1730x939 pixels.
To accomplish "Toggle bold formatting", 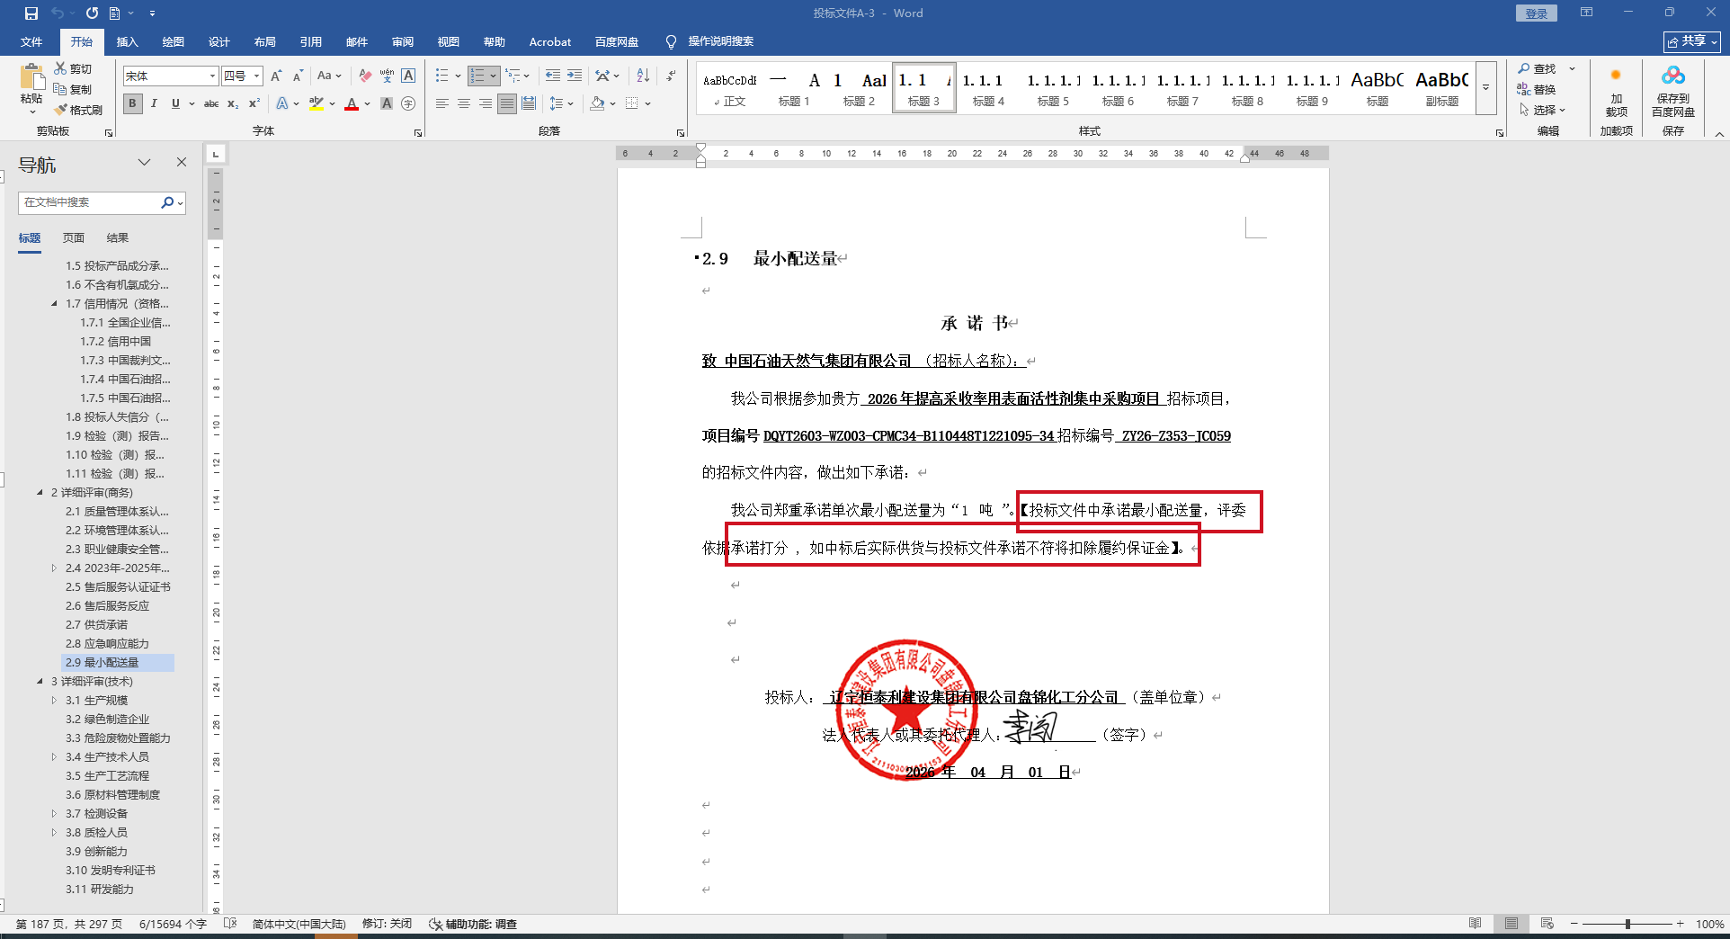I will tap(132, 103).
